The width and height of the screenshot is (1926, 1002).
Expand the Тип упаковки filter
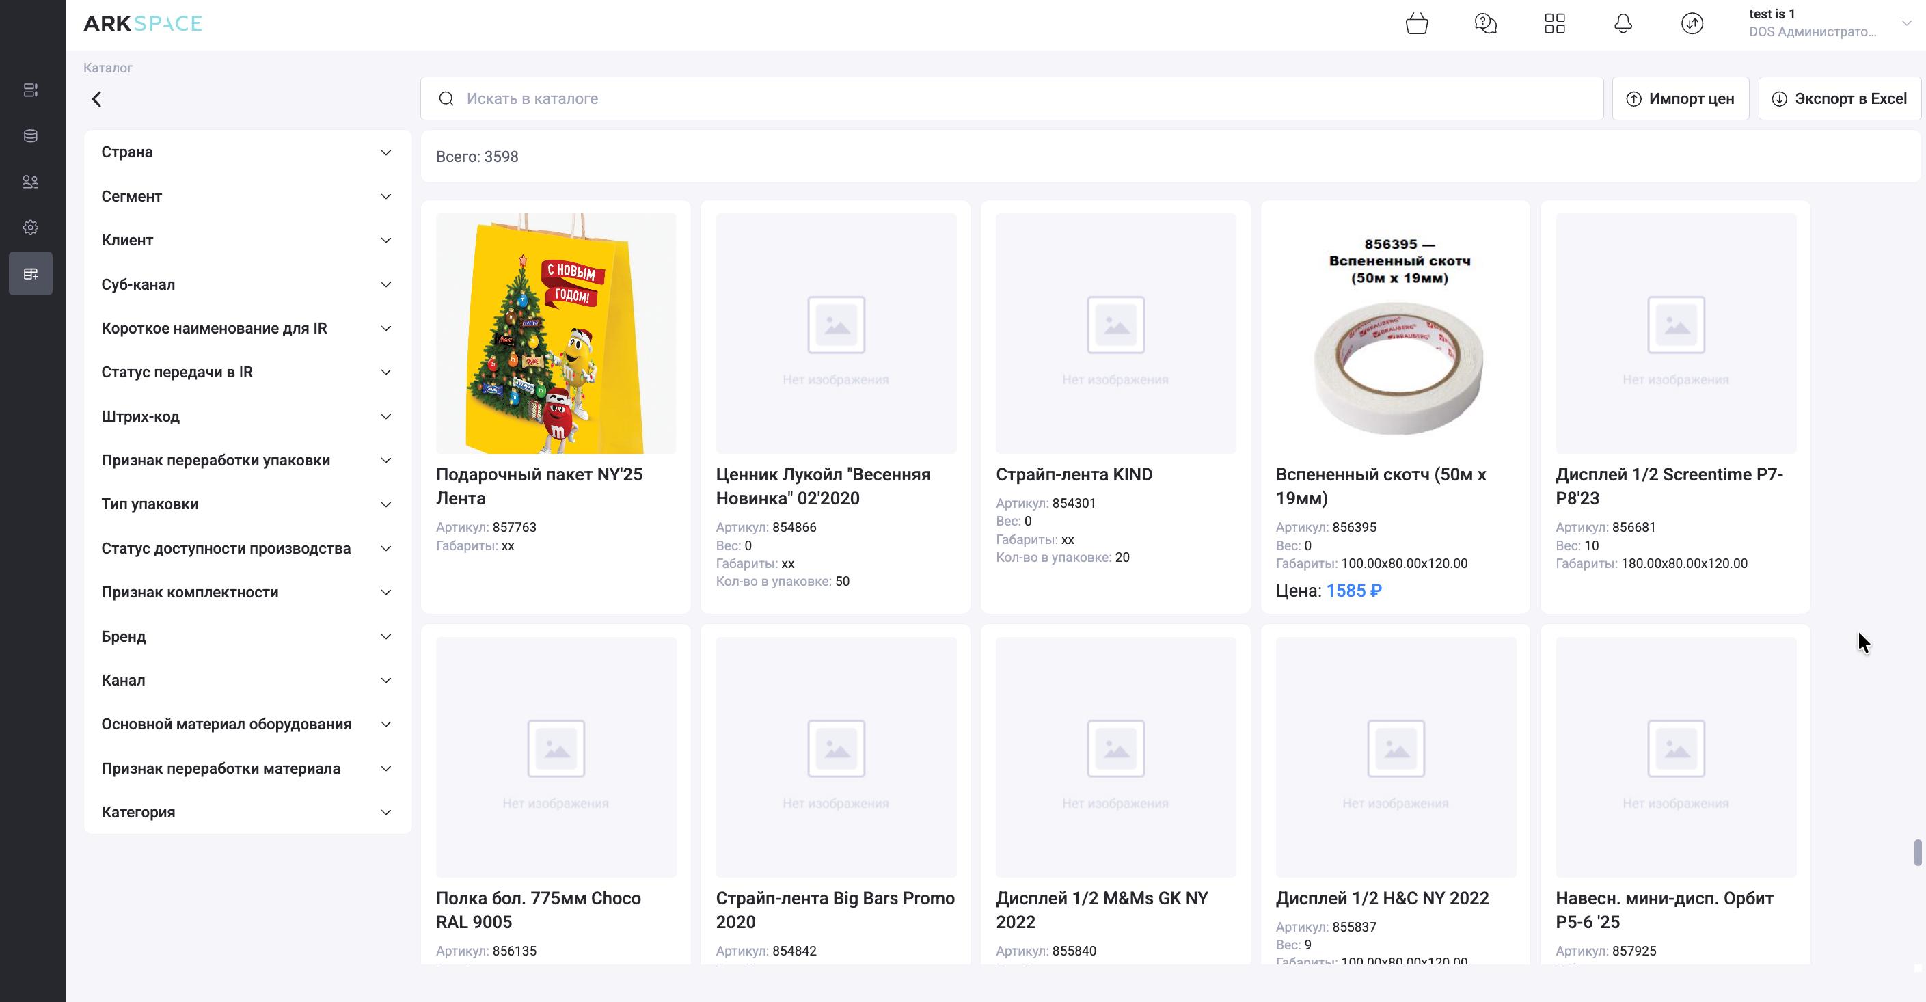pos(247,504)
